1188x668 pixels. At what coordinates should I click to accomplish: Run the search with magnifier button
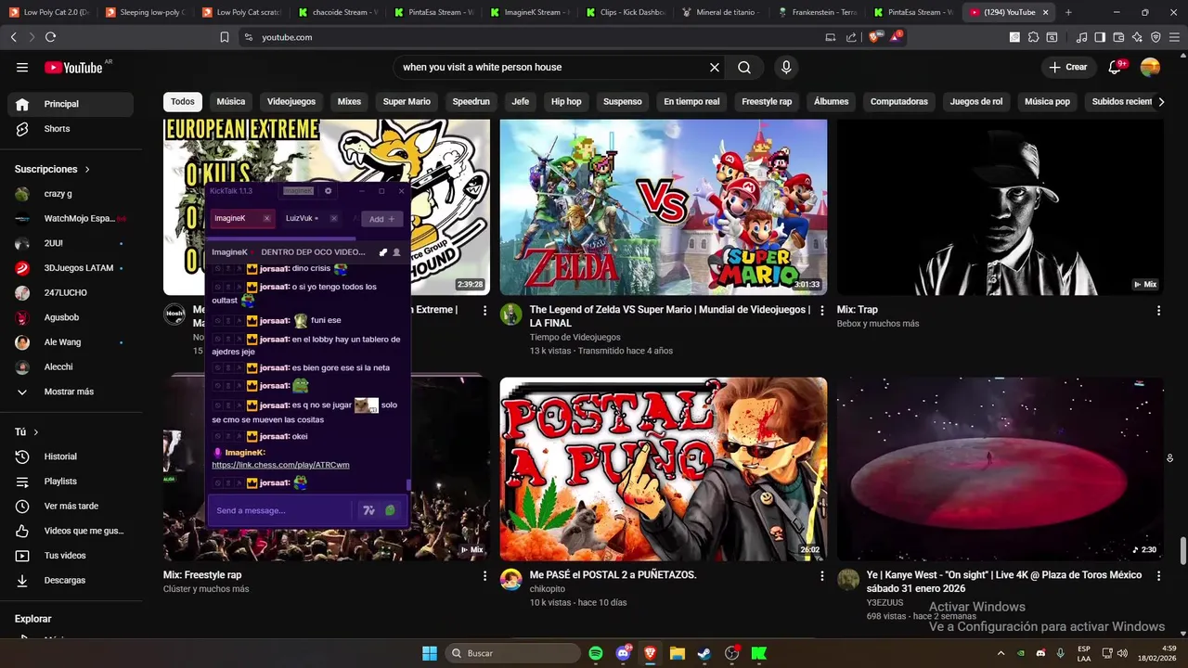coord(744,67)
